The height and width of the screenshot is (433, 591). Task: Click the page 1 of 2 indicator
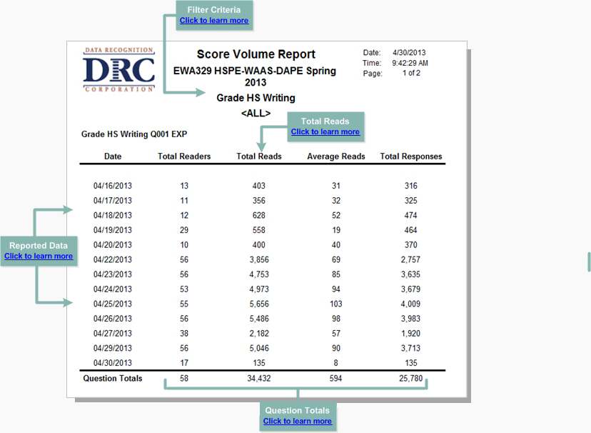pyautogui.click(x=411, y=73)
